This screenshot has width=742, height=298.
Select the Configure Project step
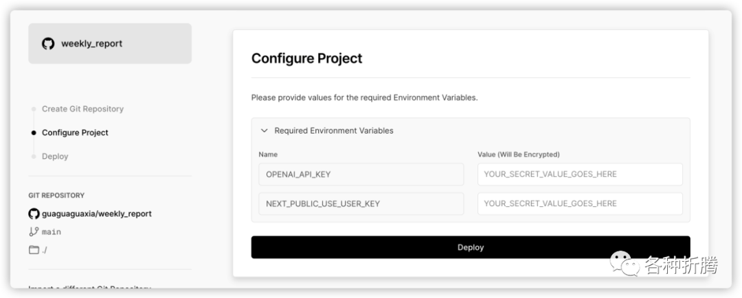75,133
